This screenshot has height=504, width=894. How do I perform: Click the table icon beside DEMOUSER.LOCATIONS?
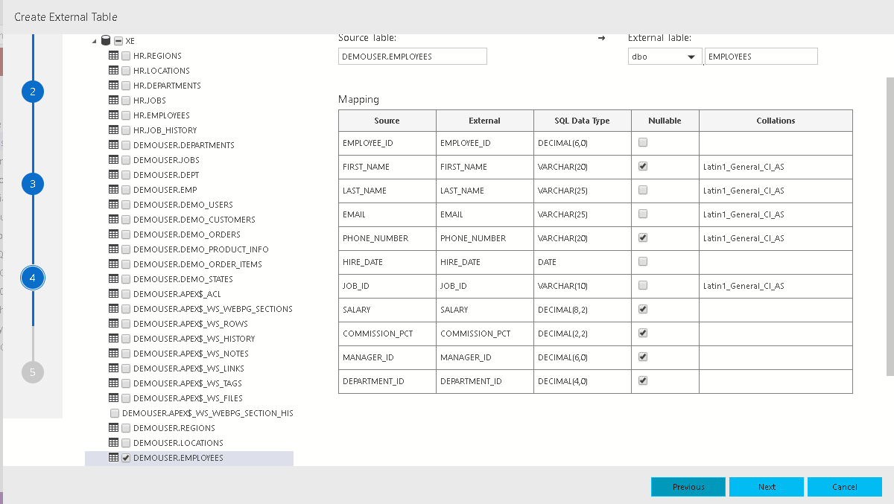114,443
